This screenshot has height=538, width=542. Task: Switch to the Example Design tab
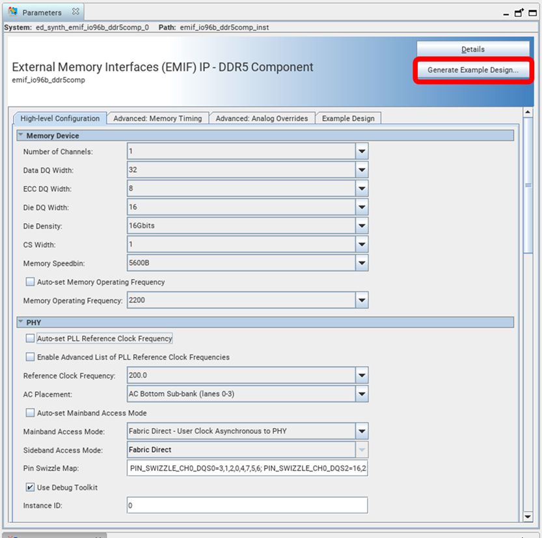pyautogui.click(x=348, y=118)
